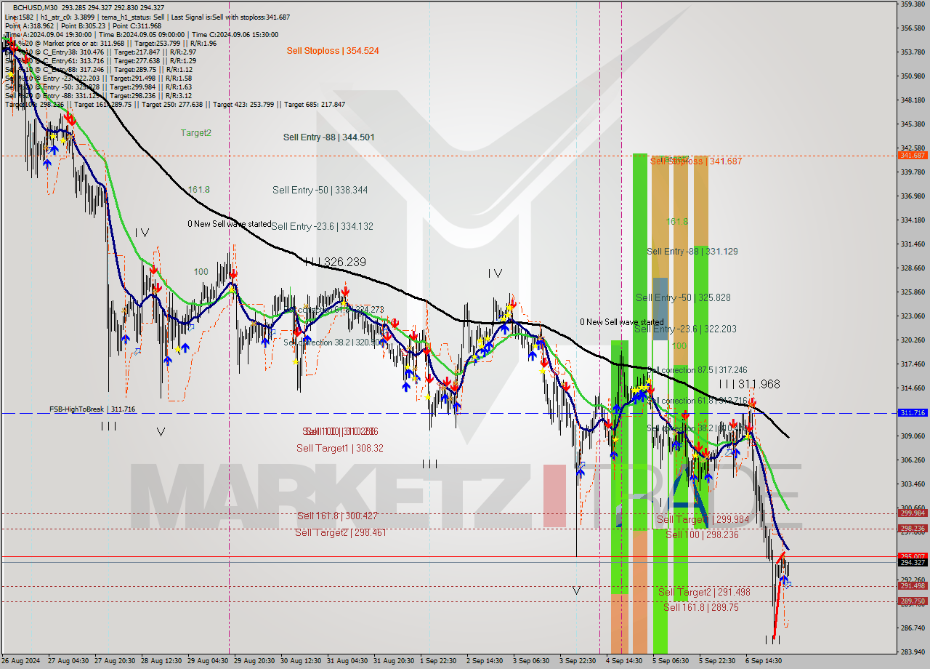Select the 'Sell Entry -50 | 325.828' label
The height and width of the screenshot is (669, 930).
(x=683, y=298)
